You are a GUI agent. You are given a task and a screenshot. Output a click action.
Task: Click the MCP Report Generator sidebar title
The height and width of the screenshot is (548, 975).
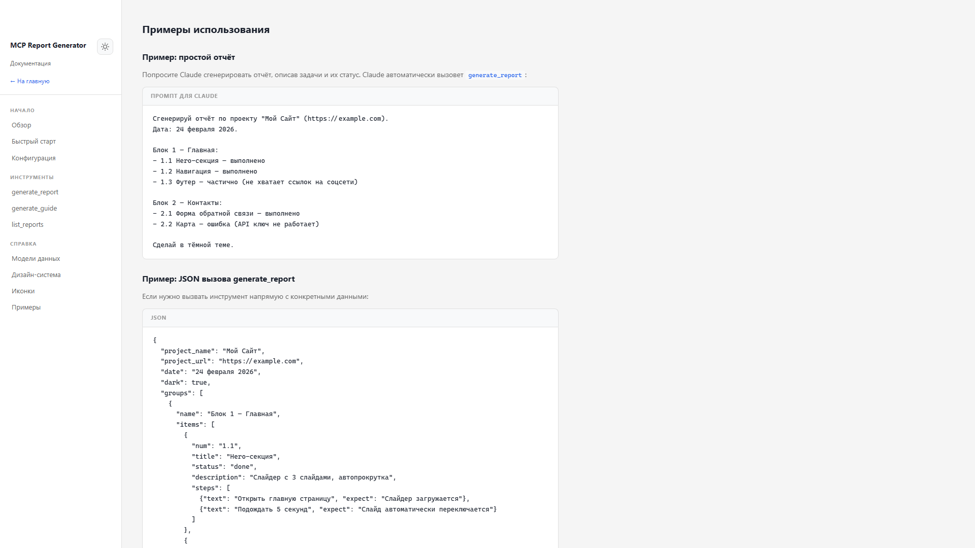tap(48, 45)
